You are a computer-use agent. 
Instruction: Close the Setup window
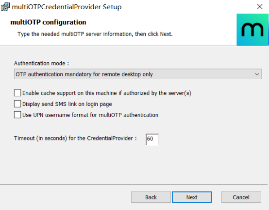260,7
